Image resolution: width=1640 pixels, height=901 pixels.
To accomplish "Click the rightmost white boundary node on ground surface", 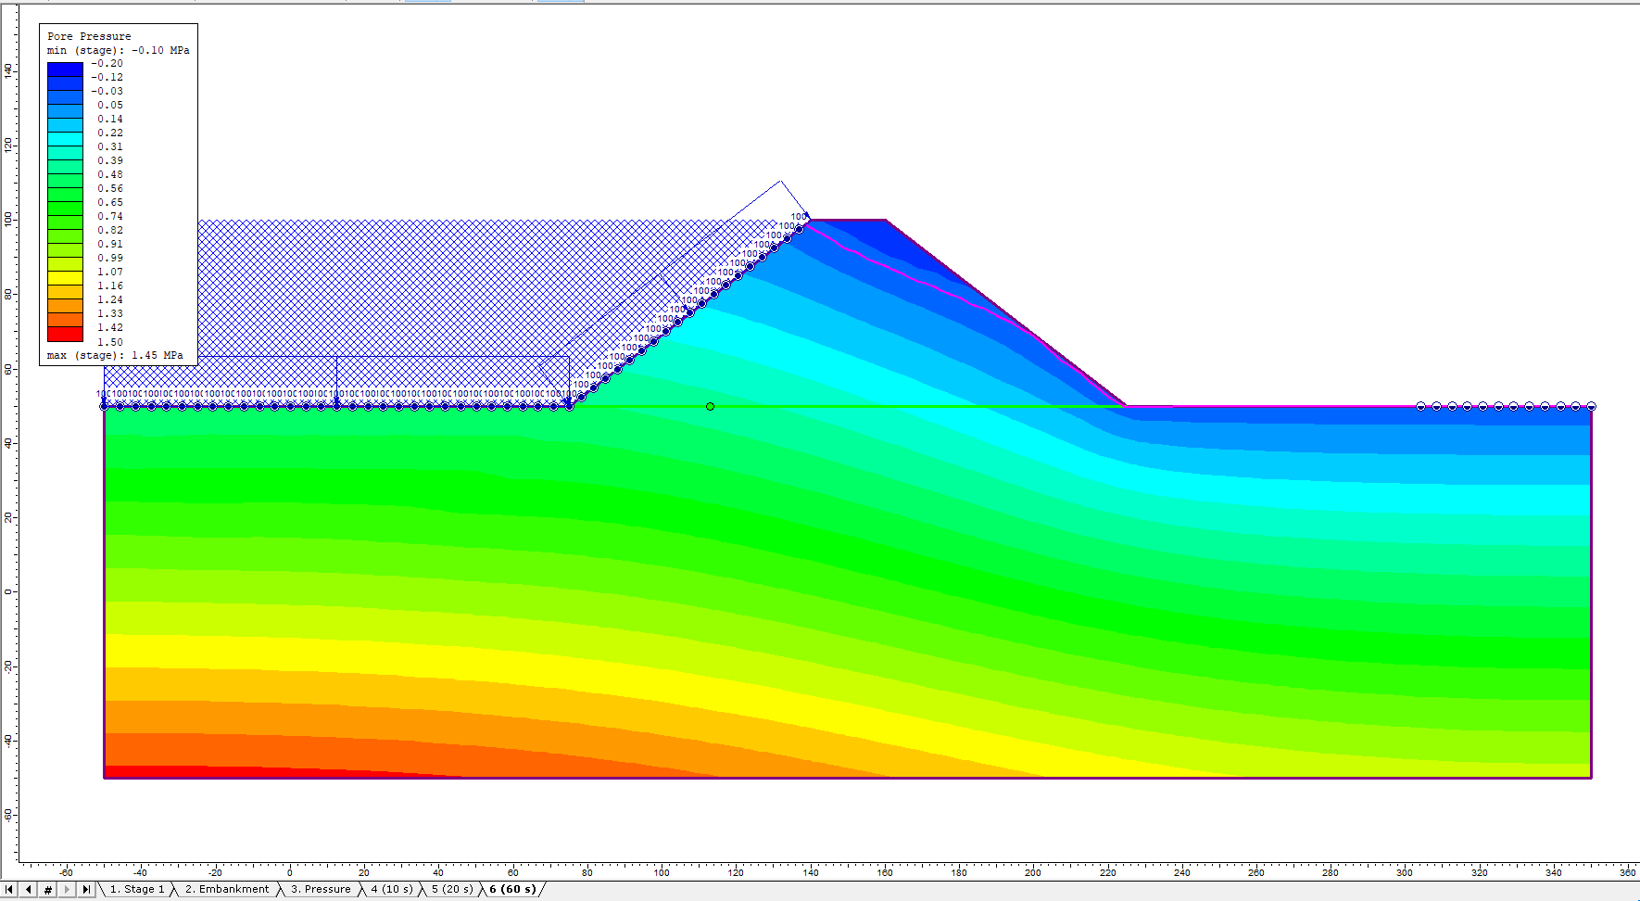I will coord(1591,406).
